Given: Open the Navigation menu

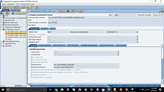Looking at the screenshot, I should [x=11, y=4].
